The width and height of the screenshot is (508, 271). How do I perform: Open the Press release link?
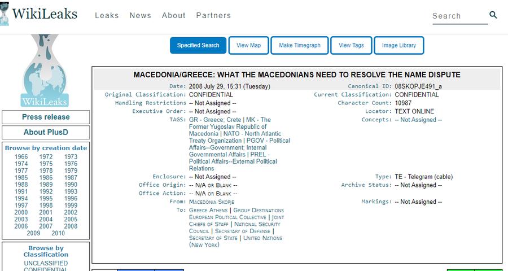pos(46,117)
